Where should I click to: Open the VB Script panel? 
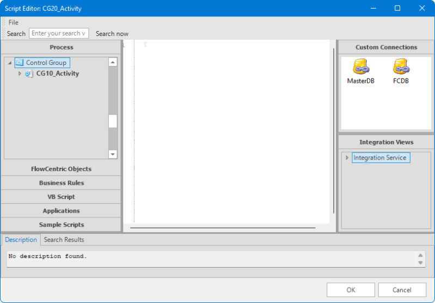coord(61,197)
